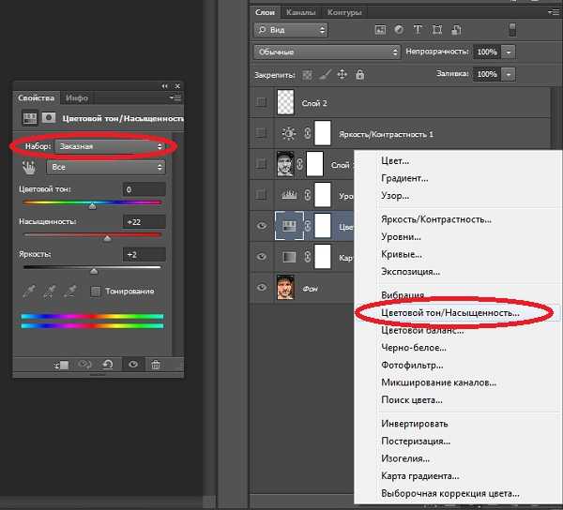Lock all padlock icon
The image size is (563, 510).
[359, 75]
